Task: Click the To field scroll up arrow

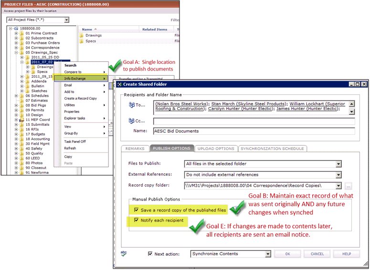Action: coord(351,104)
